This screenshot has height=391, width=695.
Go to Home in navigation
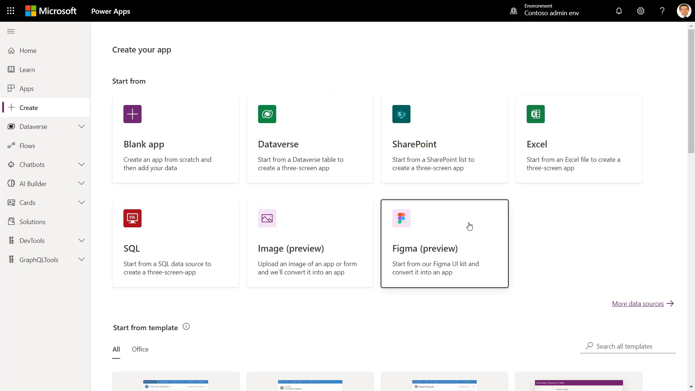[28, 51]
